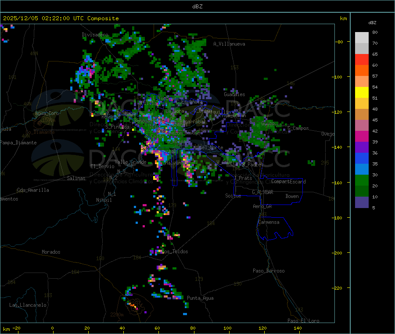Click the 'Paso_Barroso' label
The width and height of the screenshot is (395, 334).
269,271
